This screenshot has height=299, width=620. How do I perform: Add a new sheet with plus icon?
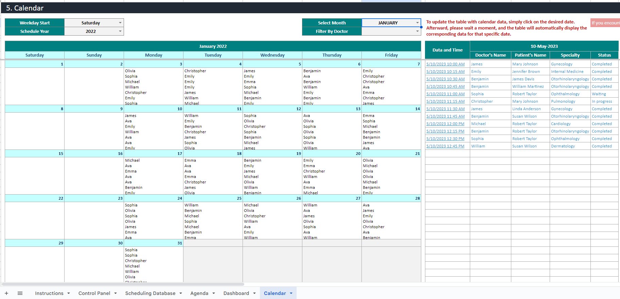coord(6,293)
